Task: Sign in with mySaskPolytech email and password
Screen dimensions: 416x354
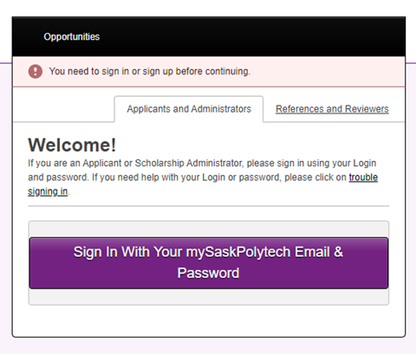Action: coord(209,263)
